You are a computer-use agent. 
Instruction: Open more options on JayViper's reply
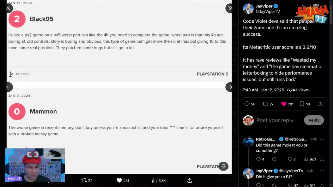coord(322,171)
